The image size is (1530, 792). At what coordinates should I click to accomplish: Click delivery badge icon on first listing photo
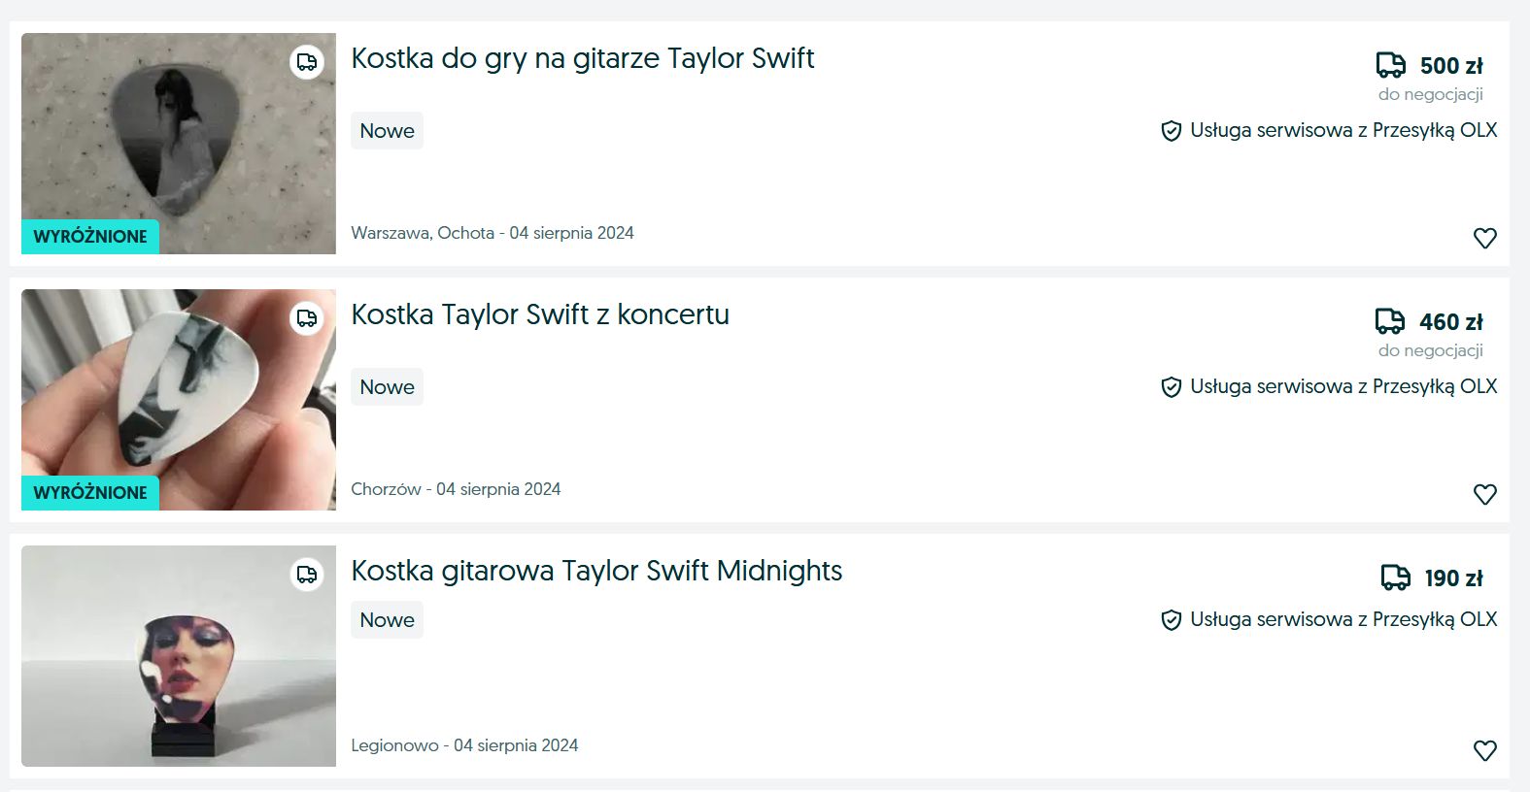coord(307,63)
